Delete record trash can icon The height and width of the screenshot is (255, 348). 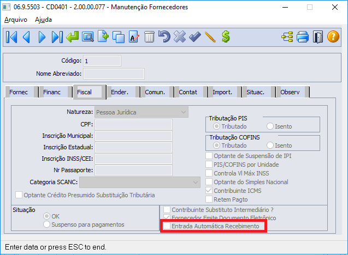point(149,37)
